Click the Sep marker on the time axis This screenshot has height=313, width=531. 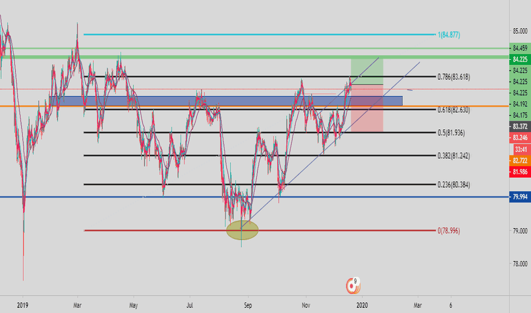click(248, 305)
